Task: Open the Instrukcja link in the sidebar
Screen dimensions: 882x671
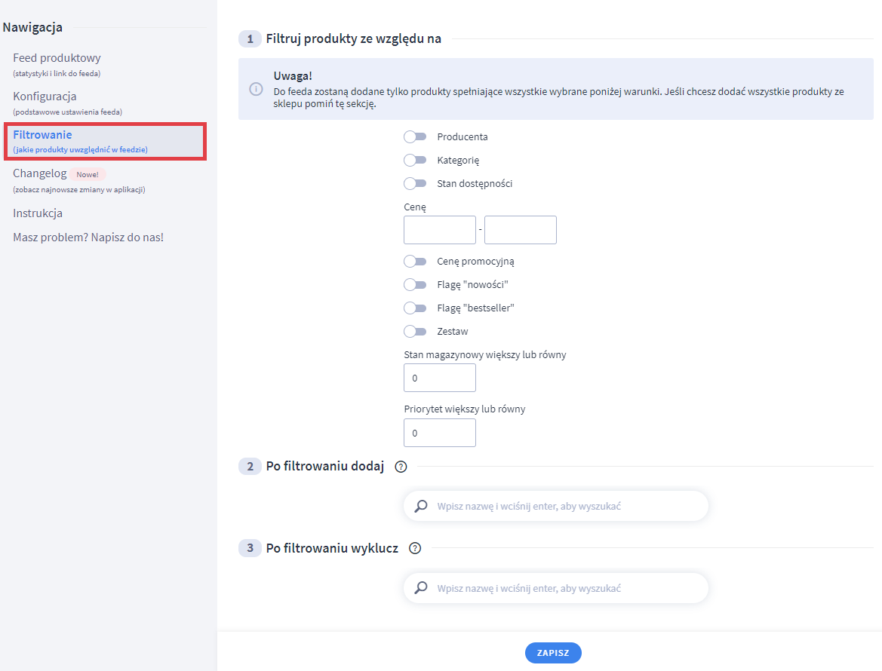Action: [x=38, y=213]
